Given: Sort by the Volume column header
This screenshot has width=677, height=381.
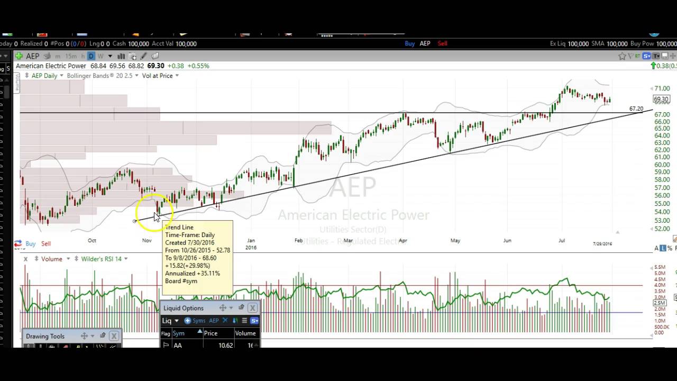Looking at the screenshot, I should (x=247, y=333).
